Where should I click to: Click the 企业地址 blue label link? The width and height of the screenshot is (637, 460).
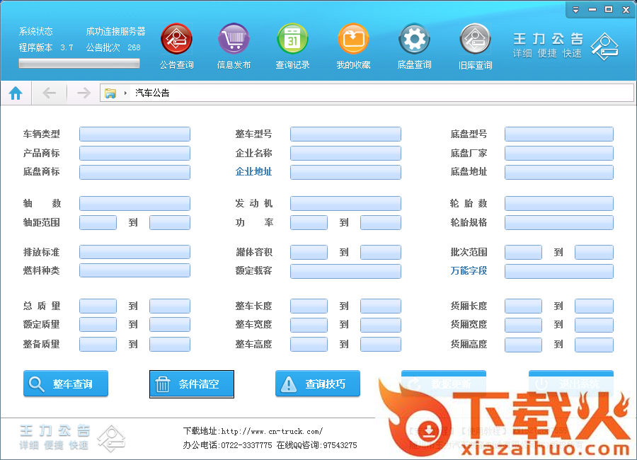tap(253, 172)
